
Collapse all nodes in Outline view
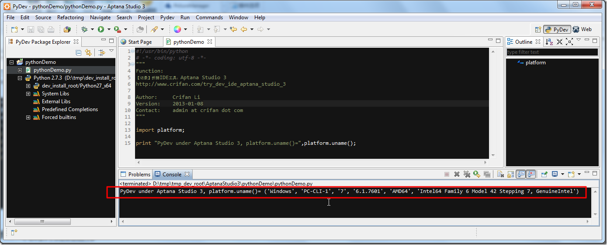point(559,42)
